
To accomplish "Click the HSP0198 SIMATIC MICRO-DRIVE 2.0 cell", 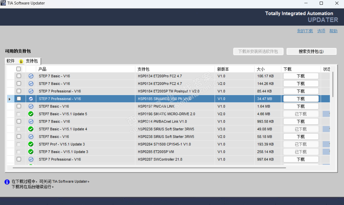I will click(x=175, y=114).
